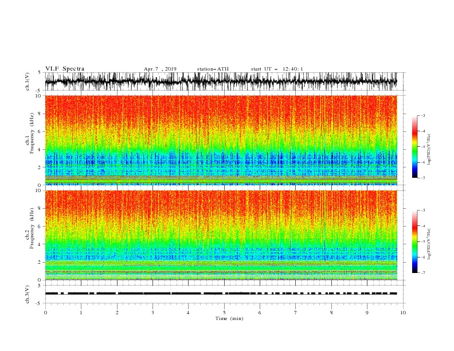Click the ch.2 frequency spectrogram panel
Screen dimensions: 454x351
coord(221,235)
